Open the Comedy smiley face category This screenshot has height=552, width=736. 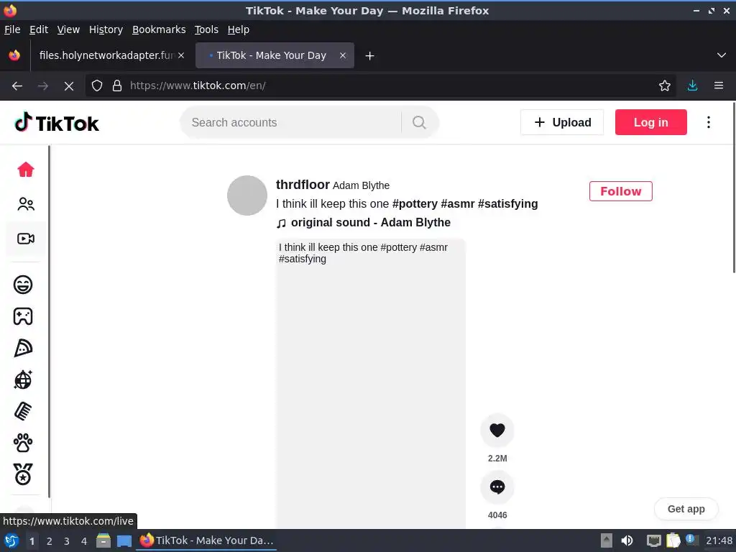(x=23, y=285)
